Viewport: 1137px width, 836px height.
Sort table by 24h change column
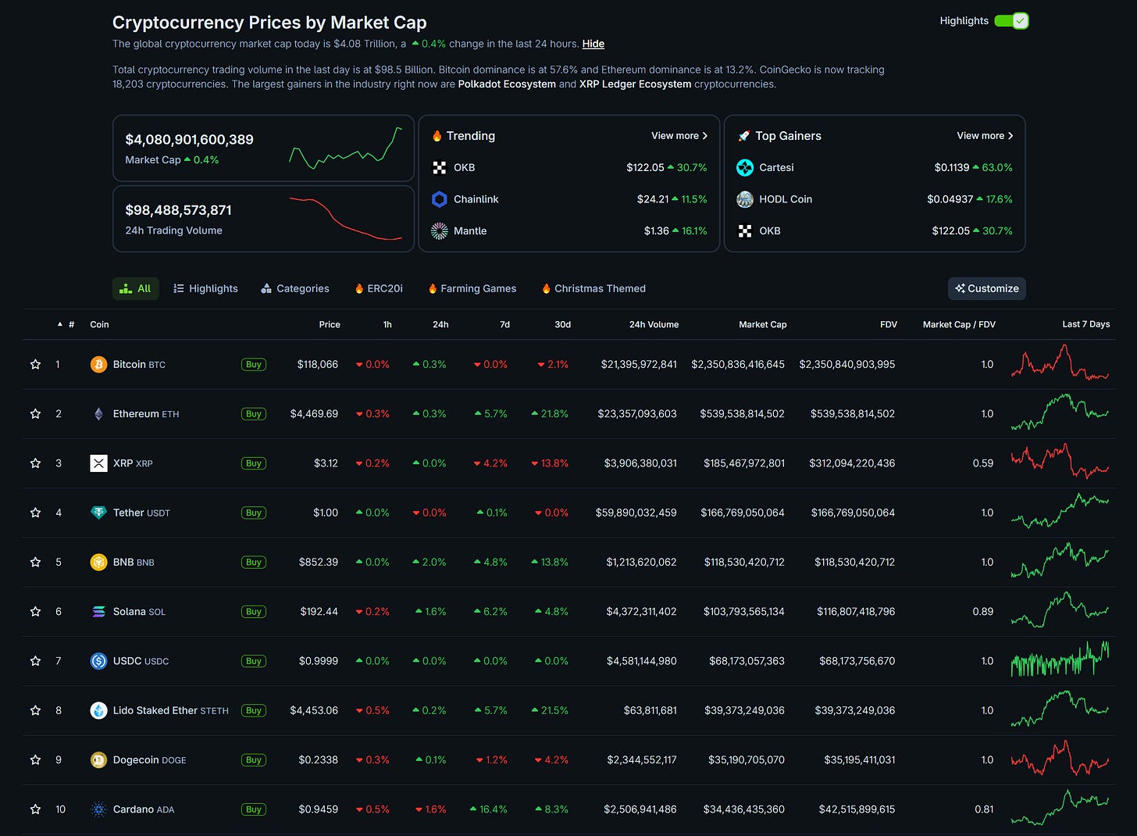click(x=440, y=324)
